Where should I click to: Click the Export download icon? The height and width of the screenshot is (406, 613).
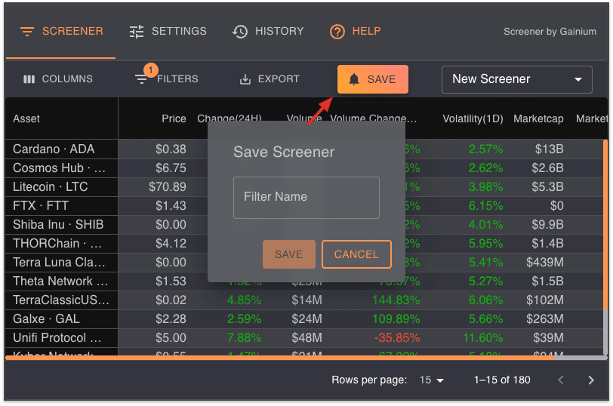click(245, 79)
